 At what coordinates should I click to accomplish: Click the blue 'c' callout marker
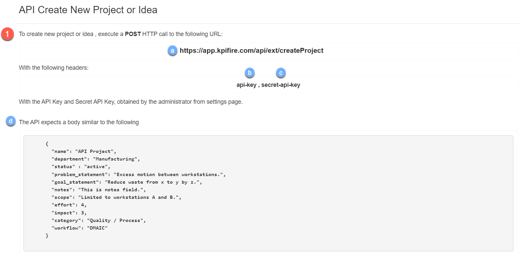(281, 73)
